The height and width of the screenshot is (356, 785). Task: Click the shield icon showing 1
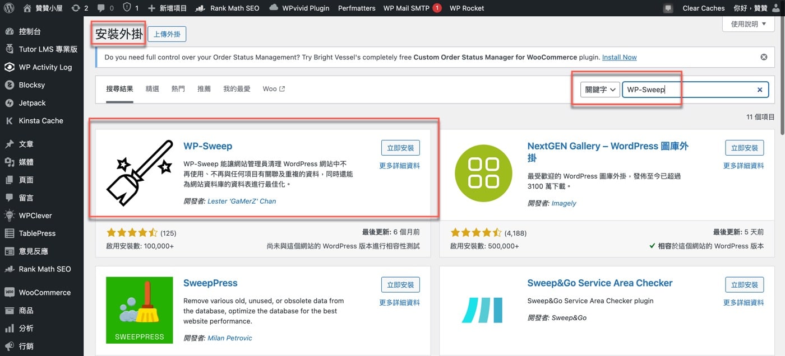127,8
